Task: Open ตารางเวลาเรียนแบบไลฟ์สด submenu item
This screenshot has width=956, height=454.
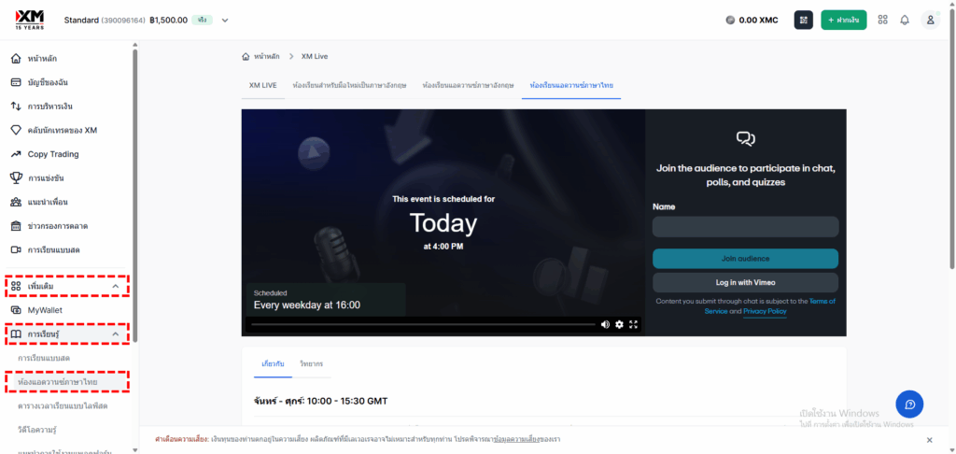Action: coord(63,405)
